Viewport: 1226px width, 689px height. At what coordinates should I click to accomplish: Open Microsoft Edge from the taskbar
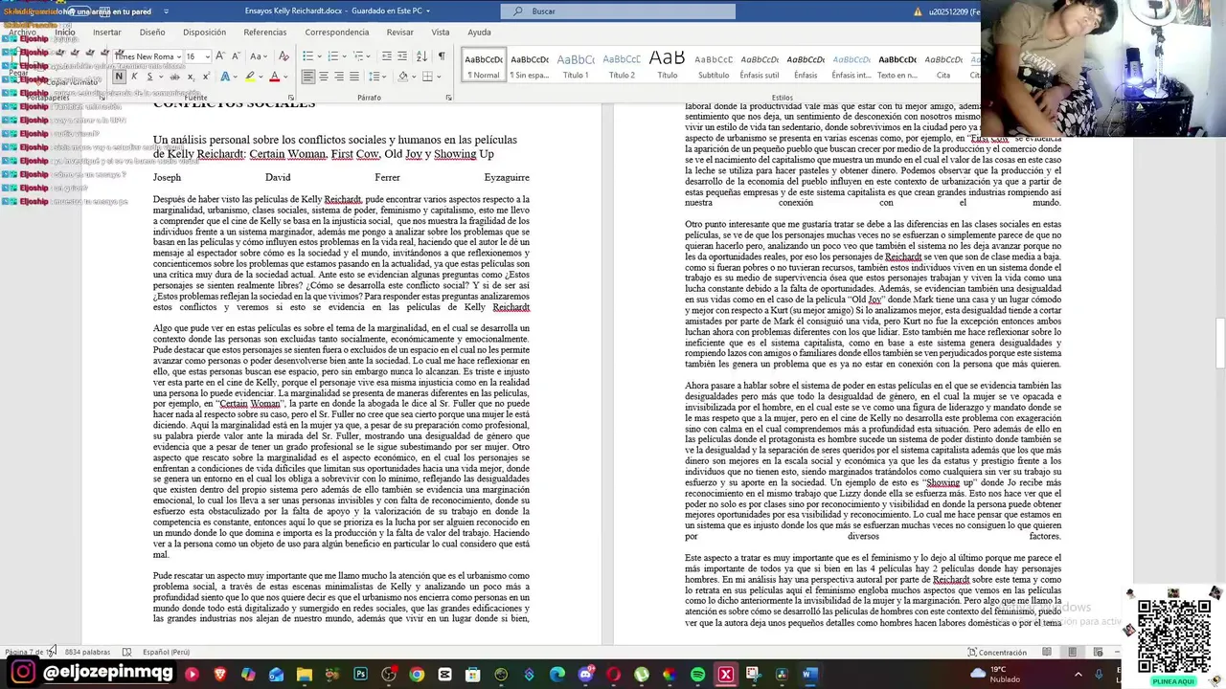pos(557,675)
